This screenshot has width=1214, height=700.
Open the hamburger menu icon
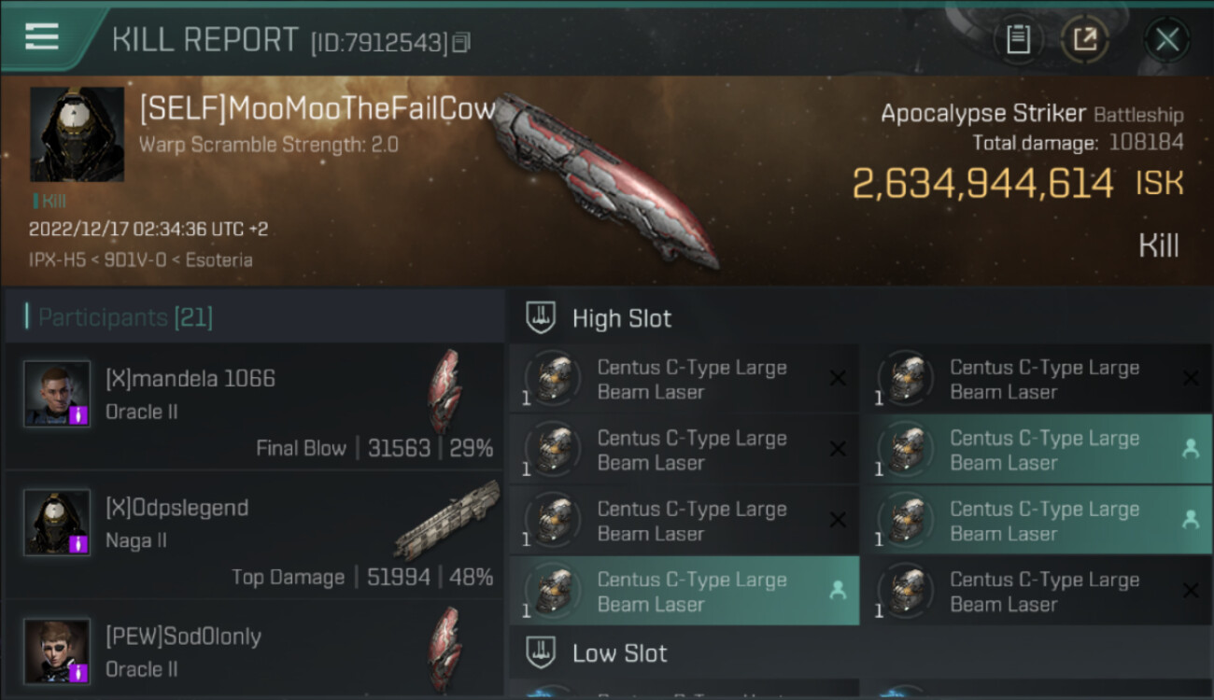coord(41,36)
